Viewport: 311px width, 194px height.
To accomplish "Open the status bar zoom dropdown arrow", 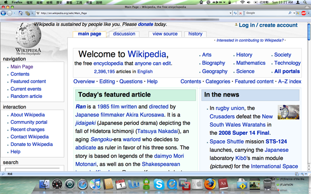I will point(306,174).
